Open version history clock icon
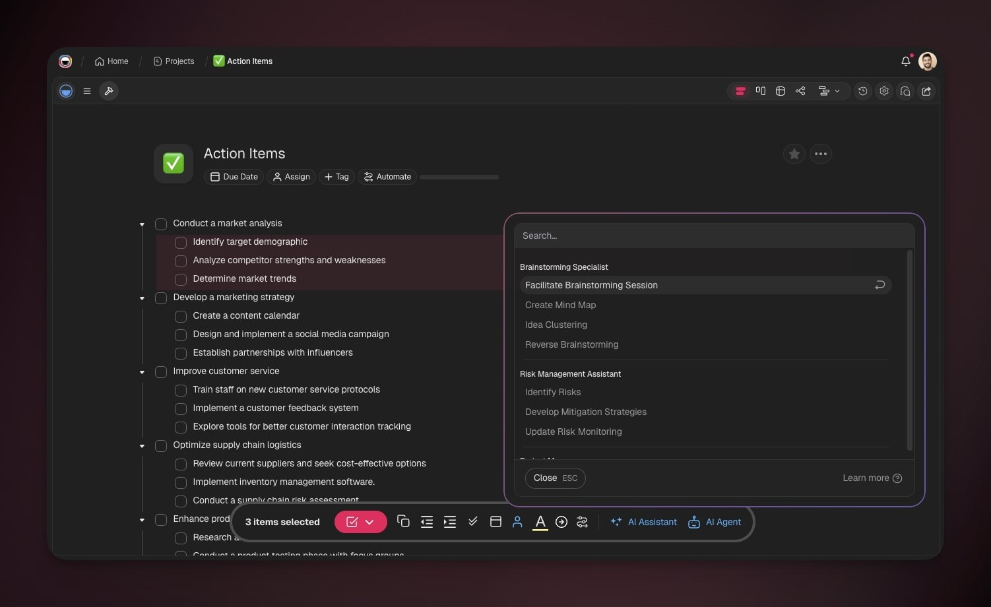 pyautogui.click(x=862, y=91)
